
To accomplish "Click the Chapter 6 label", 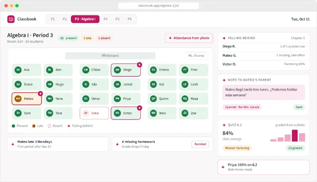I will [x=298, y=38].
